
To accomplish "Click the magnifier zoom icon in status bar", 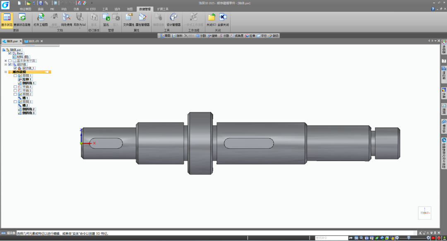I will [361, 238].
